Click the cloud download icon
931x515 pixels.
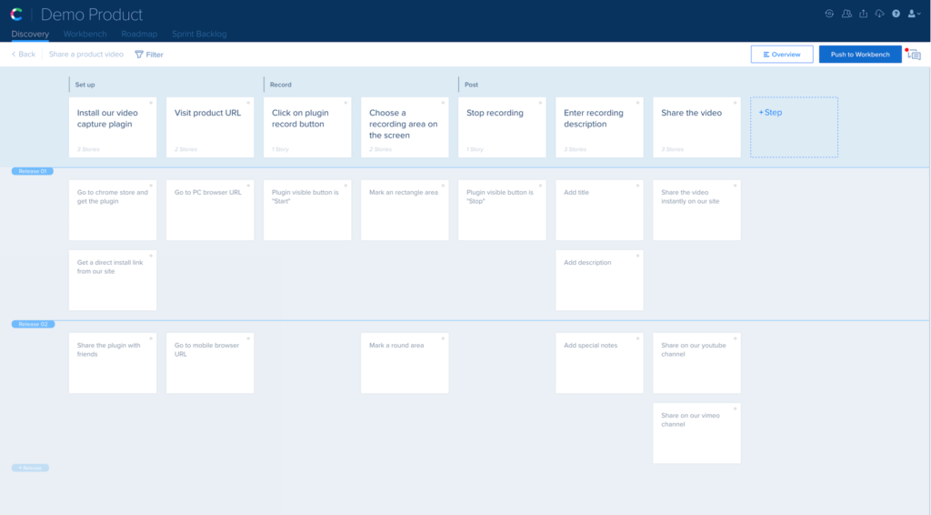tap(879, 14)
